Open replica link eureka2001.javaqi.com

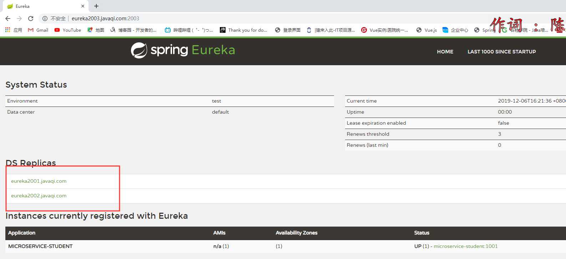click(x=39, y=181)
